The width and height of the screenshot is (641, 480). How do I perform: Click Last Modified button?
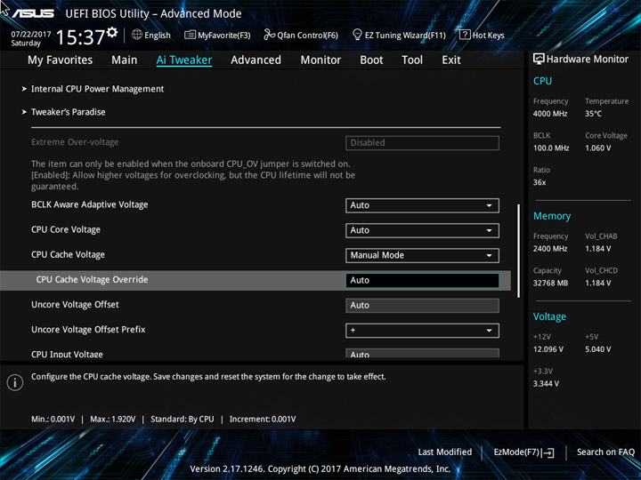point(445,452)
